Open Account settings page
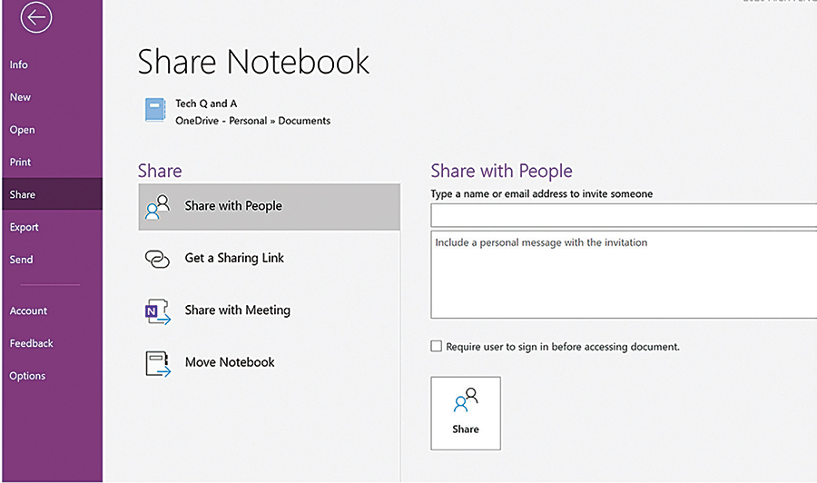Image resolution: width=817 pixels, height=483 pixels. 29,310
